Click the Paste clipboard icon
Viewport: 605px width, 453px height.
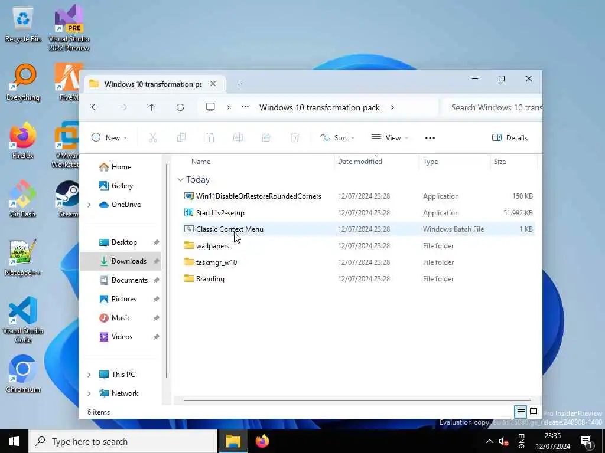pyautogui.click(x=210, y=137)
